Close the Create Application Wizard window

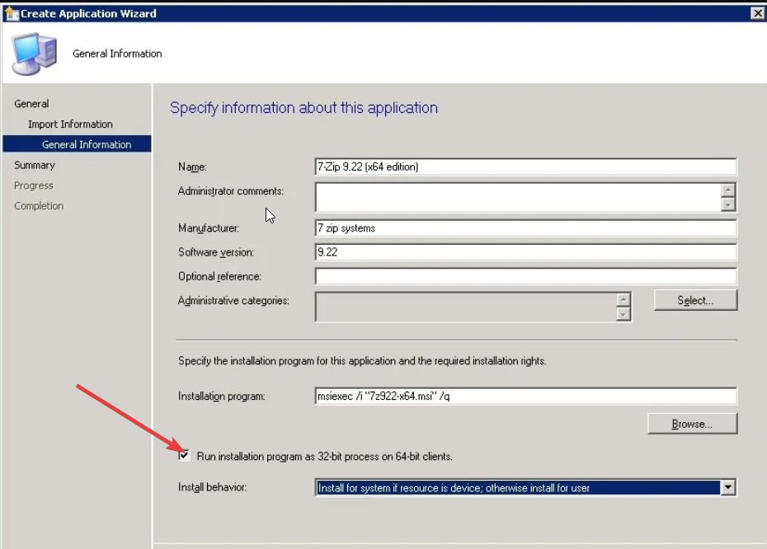[757, 13]
